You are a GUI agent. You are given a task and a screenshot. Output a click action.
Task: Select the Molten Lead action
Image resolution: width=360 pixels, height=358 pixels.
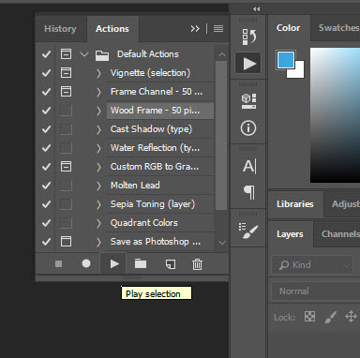(x=160, y=186)
